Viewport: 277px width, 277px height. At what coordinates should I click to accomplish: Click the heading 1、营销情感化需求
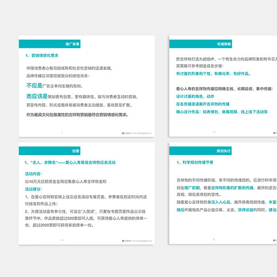[42, 55]
